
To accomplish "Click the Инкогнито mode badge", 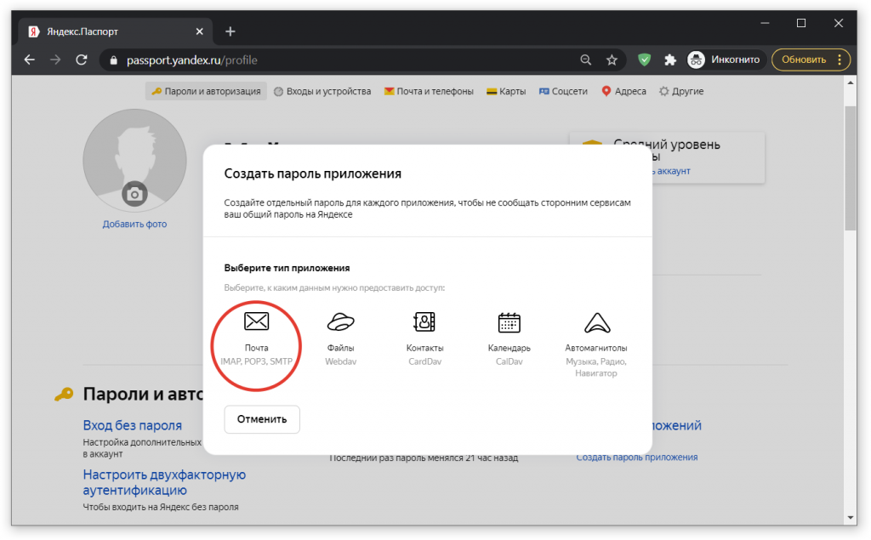I will click(726, 60).
